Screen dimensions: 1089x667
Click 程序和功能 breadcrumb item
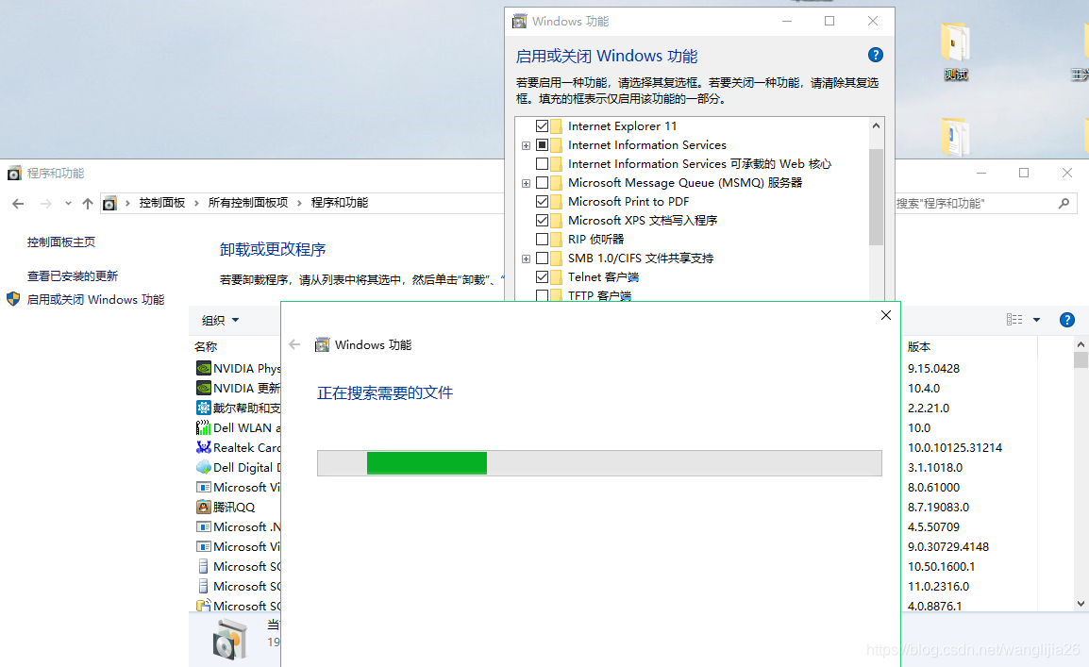pos(340,203)
